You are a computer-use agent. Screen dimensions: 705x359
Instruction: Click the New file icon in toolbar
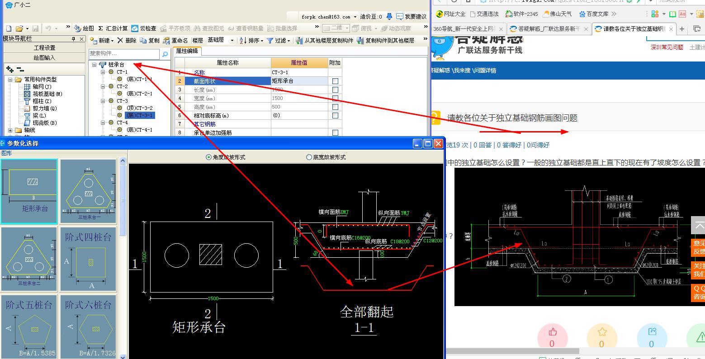pyautogui.click(x=8, y=28)
